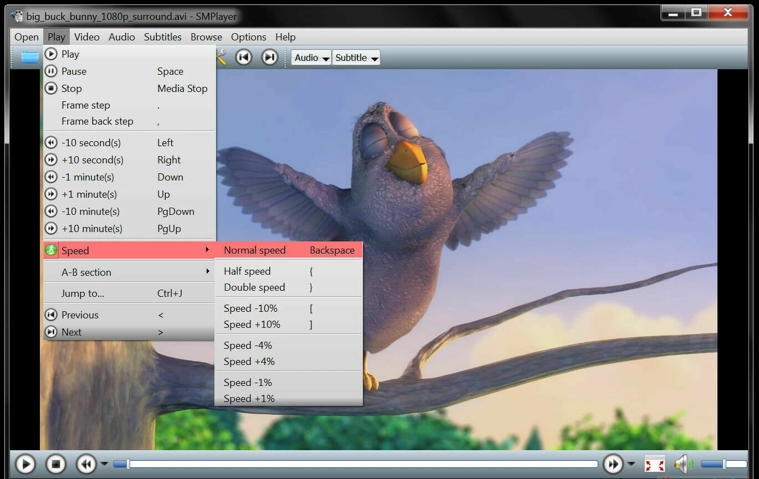759x479 pixels.
Task: Click the video seek bar
Action: point(356,464)
